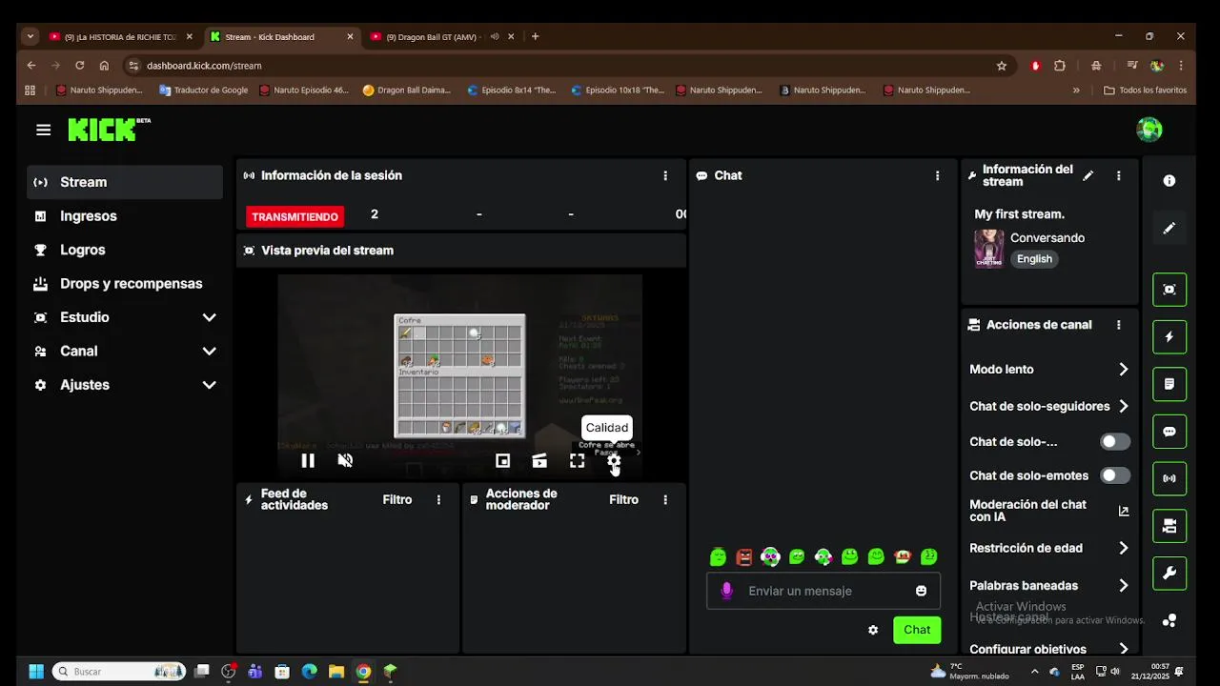This screenshot has height=686, width=1220.
Task: Click the green Chat send button
Action: click(x=917, y=630)
